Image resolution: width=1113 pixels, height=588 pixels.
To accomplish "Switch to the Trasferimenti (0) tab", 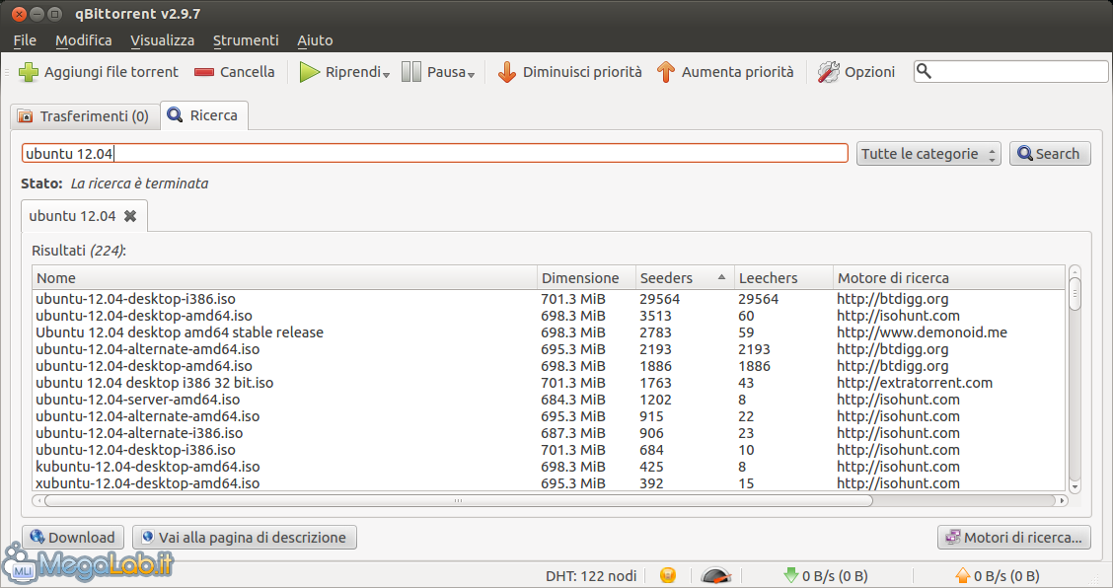I will pos(84,115).
